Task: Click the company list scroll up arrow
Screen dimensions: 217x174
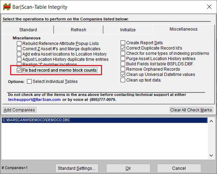Action: 211,121
